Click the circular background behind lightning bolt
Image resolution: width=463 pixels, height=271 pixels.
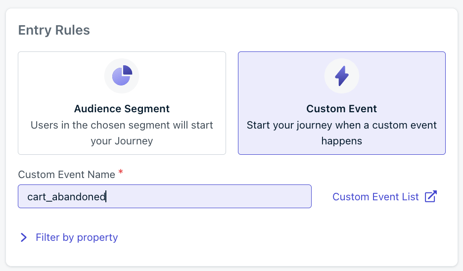coord(342,76)
